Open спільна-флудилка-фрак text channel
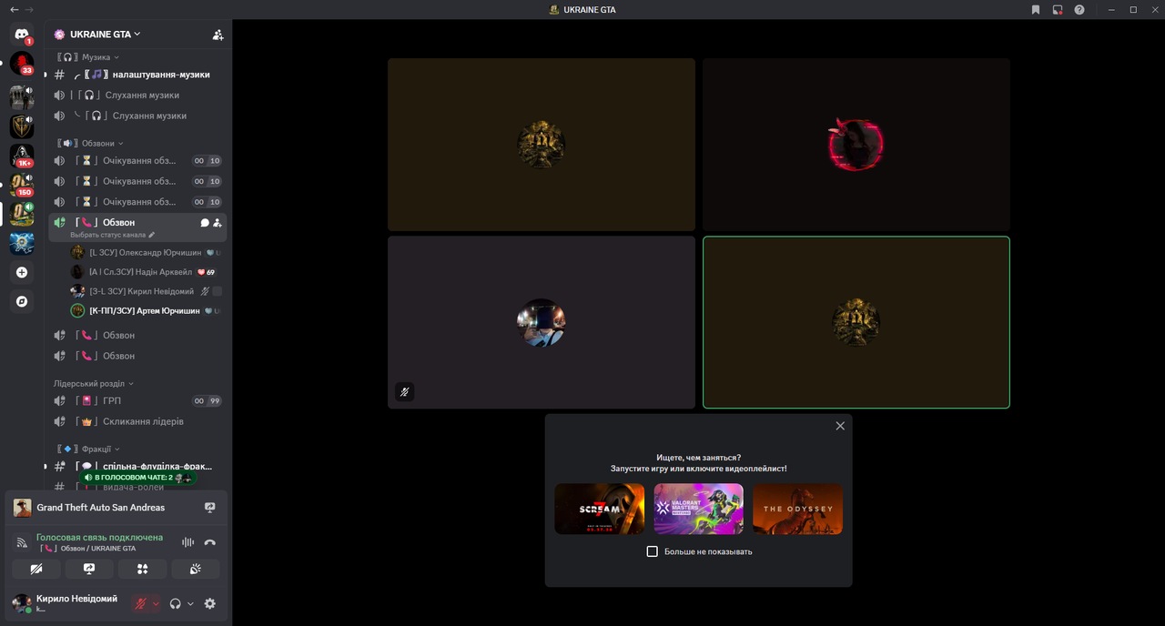The height and width of the screenshot is (626, 1165). [137, 466]
